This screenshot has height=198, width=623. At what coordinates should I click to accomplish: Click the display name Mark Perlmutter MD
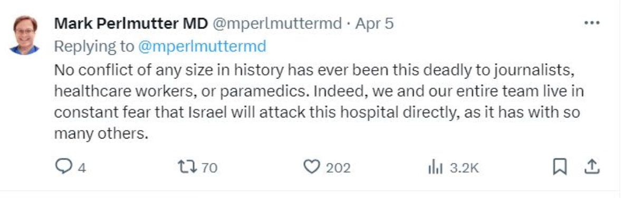[x=131, y=24]
